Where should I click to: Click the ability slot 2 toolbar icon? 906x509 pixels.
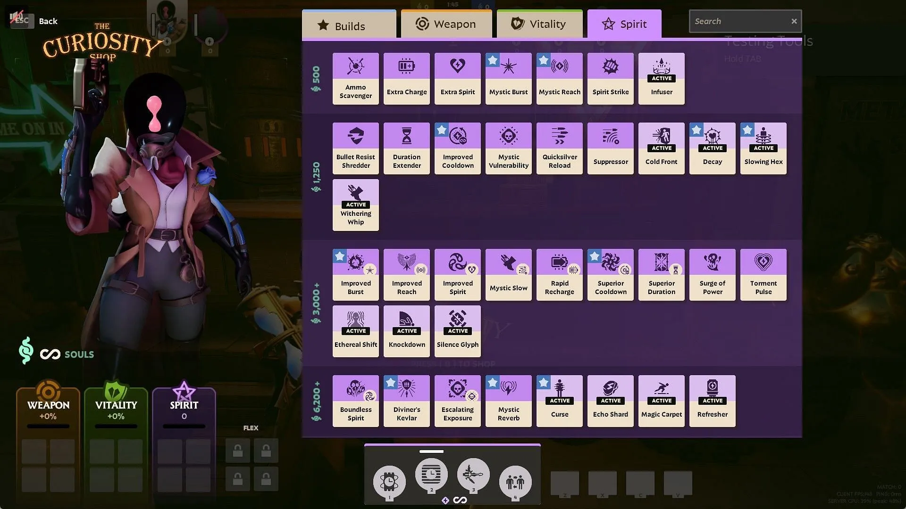pos(431,475)
